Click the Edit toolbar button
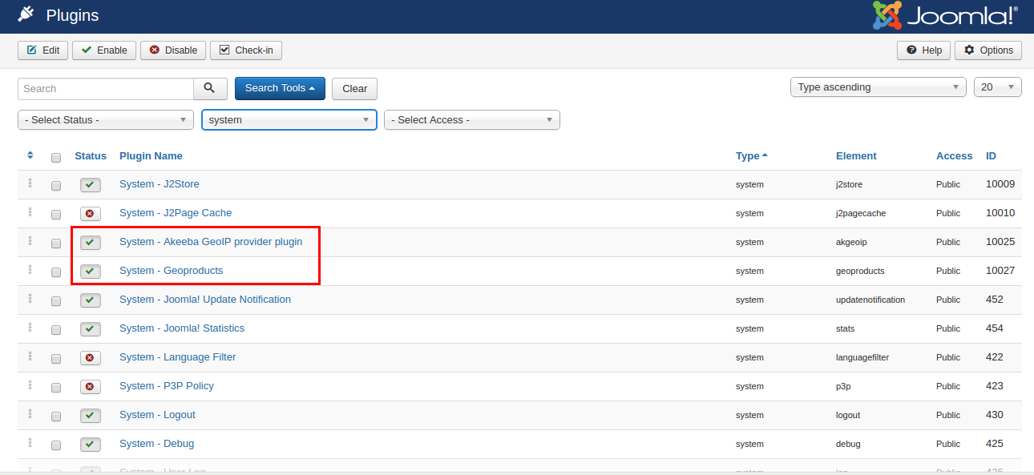 click(x=43, y=50)
